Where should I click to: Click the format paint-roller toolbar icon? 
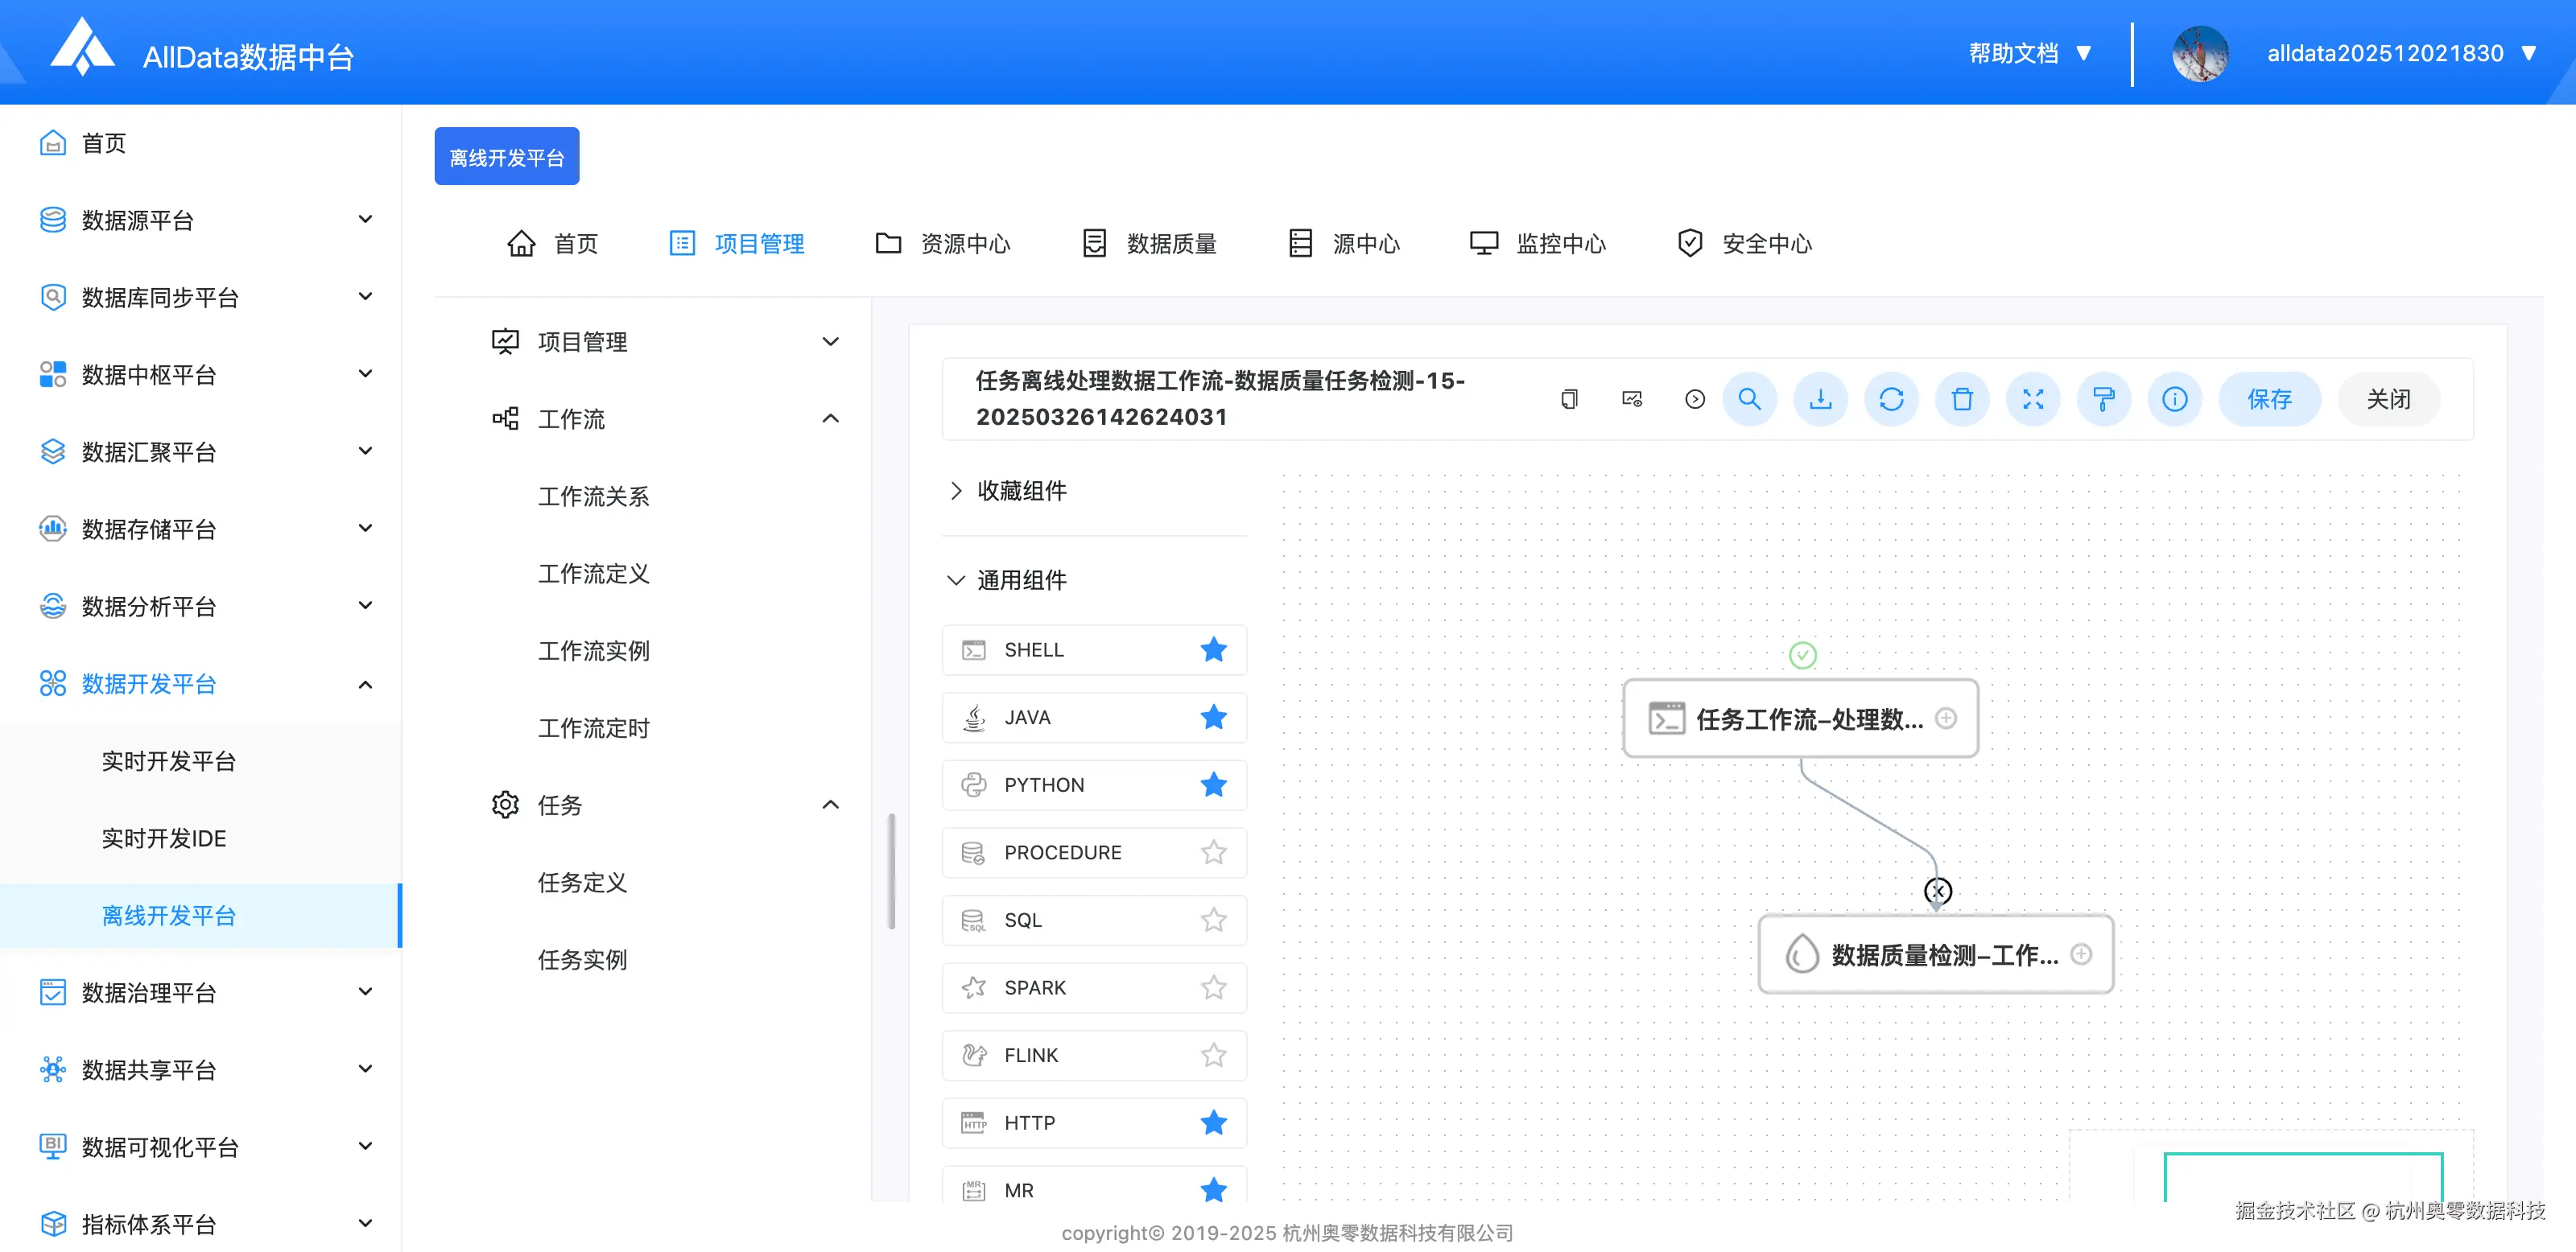pos(2104,400)
